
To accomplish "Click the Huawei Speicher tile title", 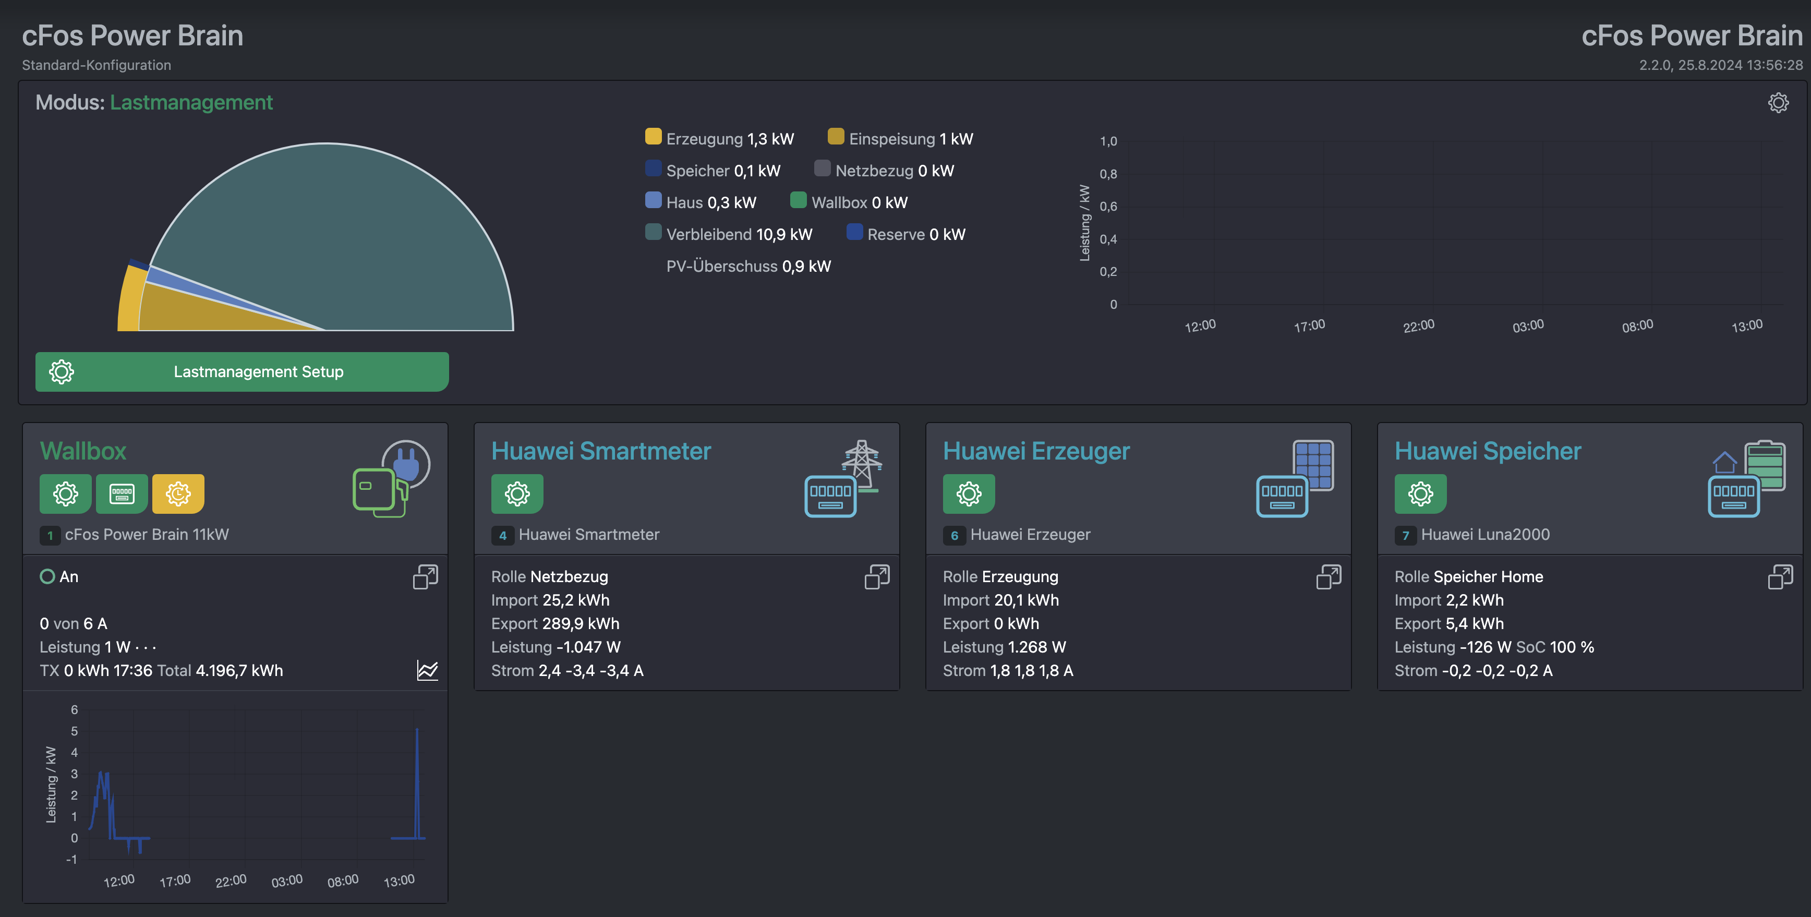I will [x=1488, y=451].
